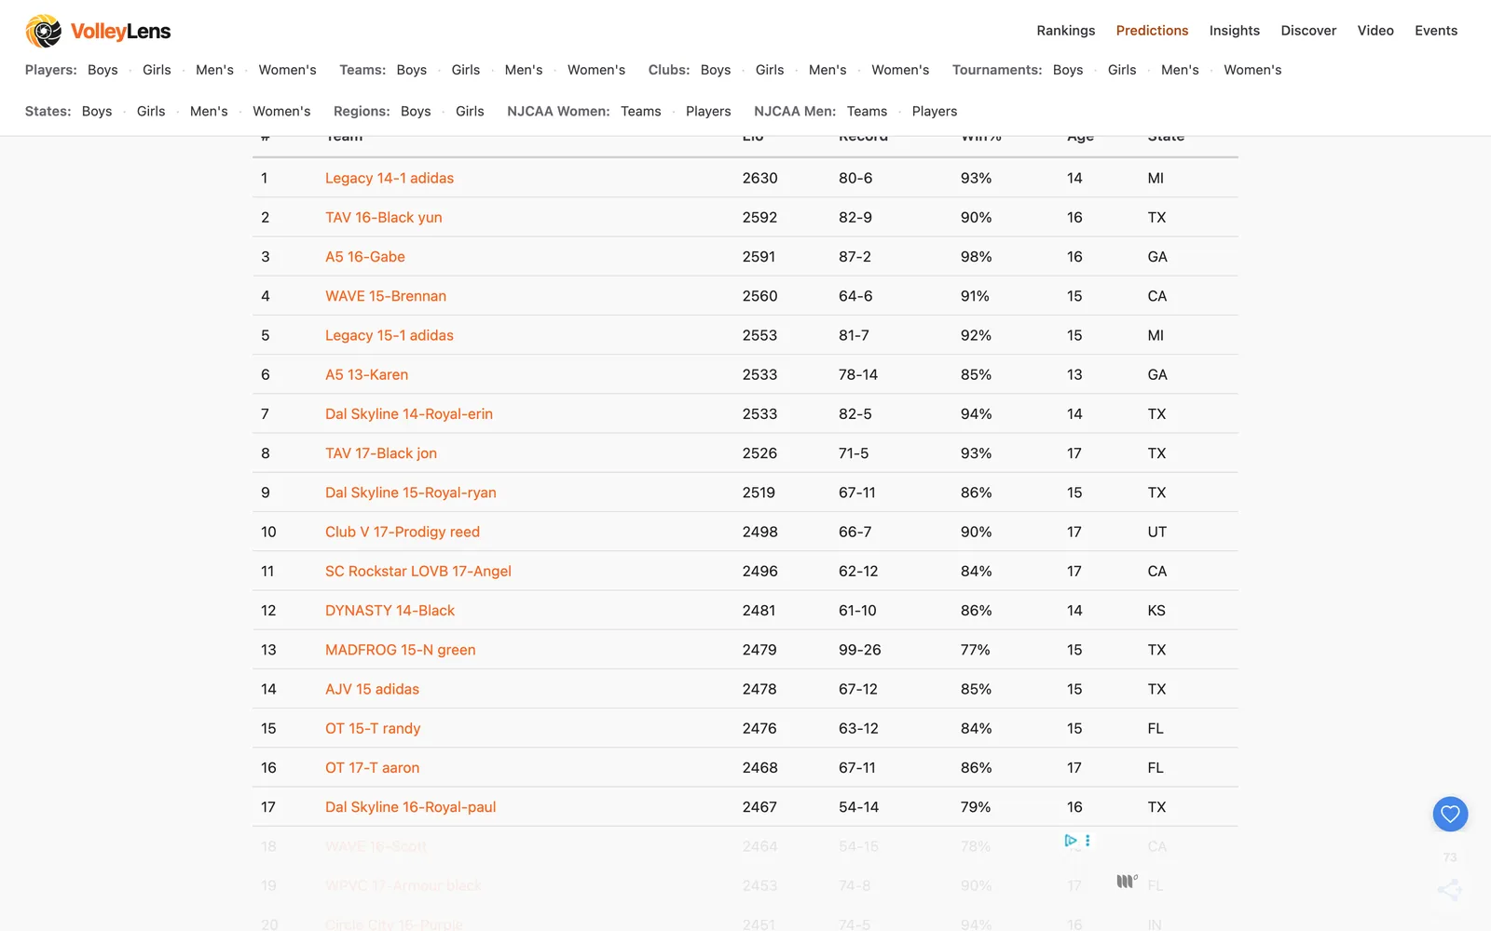
Task: Click the 98% win percentage
Action: coord(976,257)
